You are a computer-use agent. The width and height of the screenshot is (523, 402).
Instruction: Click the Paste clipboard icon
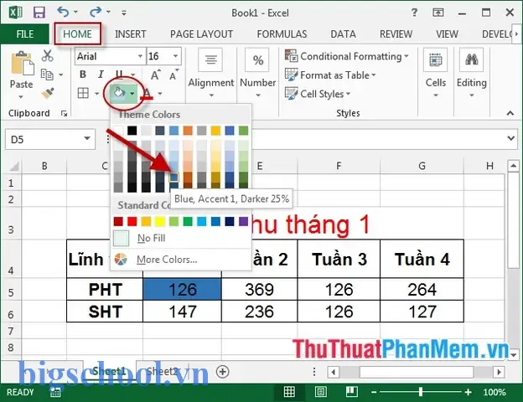click(23, 63)
